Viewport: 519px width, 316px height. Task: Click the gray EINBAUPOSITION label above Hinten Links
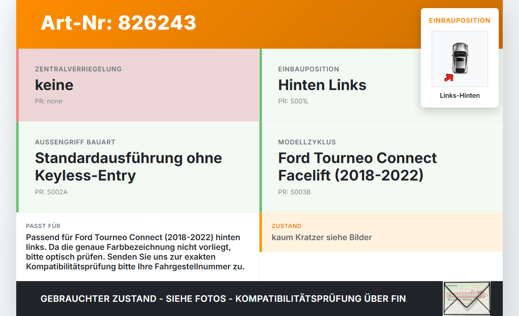[x=309, y=69]
